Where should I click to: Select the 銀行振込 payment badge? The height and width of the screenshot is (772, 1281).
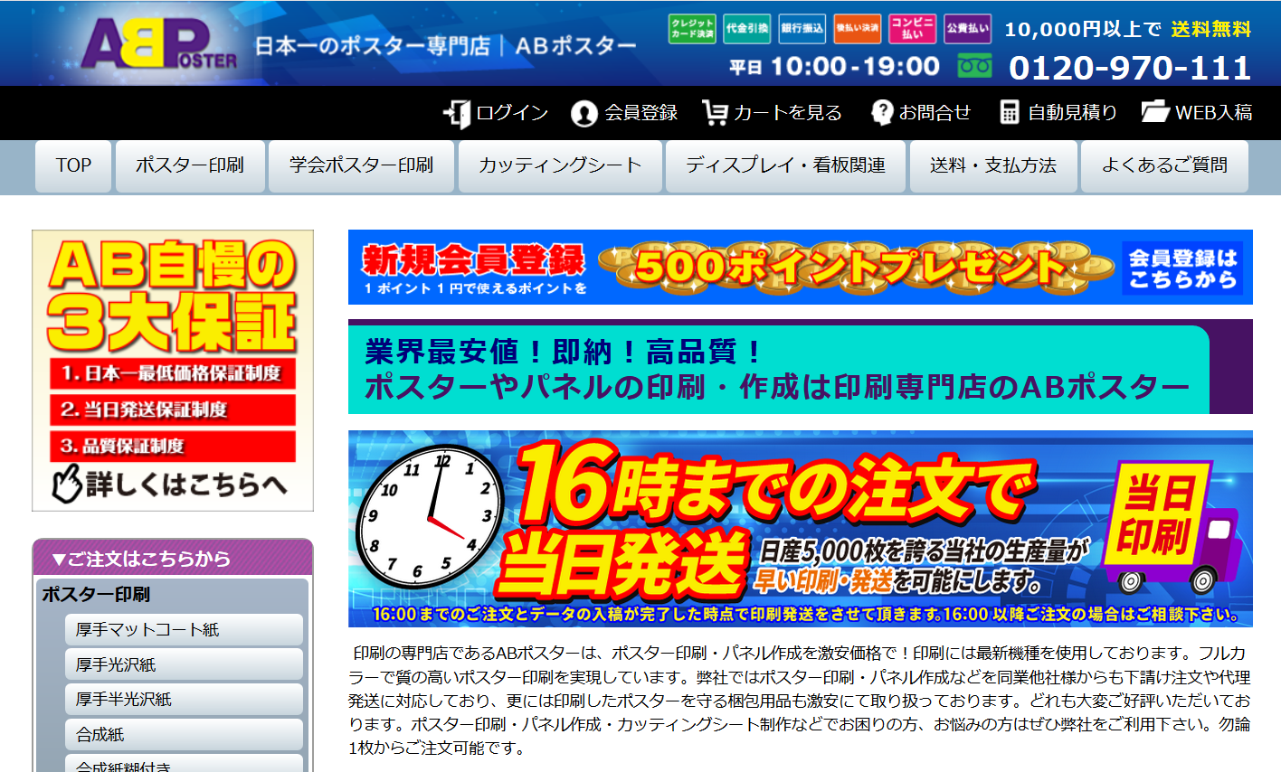(x=802, y=29)
